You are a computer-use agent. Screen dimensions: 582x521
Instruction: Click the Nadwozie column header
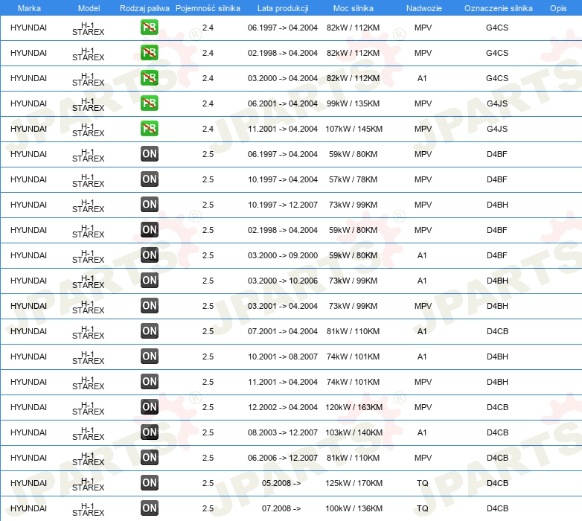click(424, 8)
